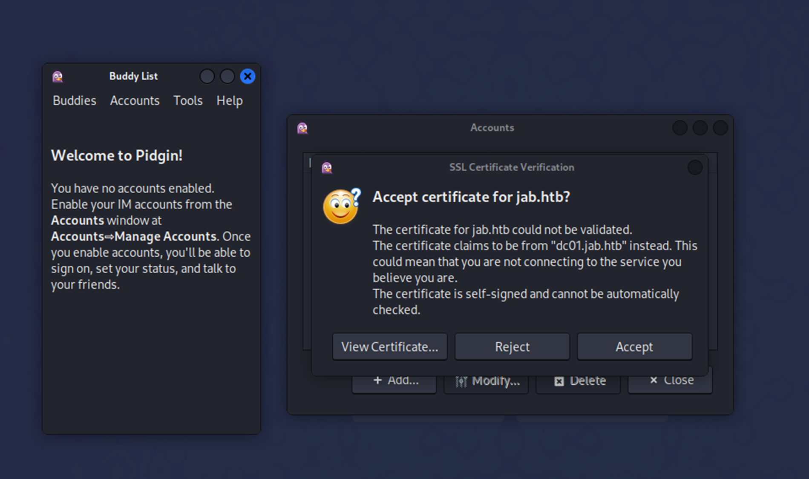Click the Delete button's X icon
Viewport: 809px width, 479px height.
(559, 381)
